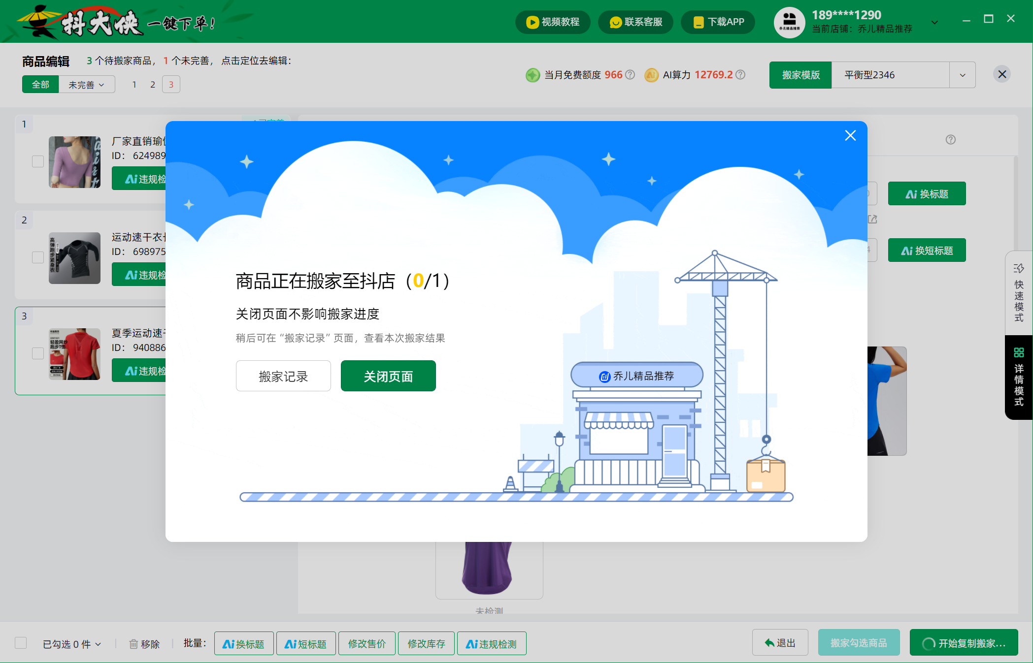The width and height of the screenshot is (1033, 663).
Task: Switch to 快速模式
Action: [x=1019, y=293]
